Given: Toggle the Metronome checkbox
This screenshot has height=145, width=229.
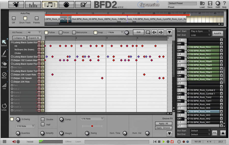Looking at the screenshot, I should coord(74,32).
